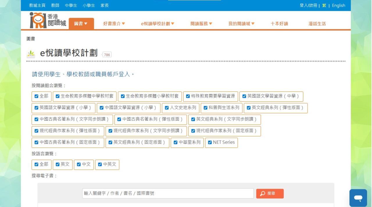The width and height of the screenshot is (372, 207).
Task: Click the ebook keyword search field
Action: click(x=168, y=193)
